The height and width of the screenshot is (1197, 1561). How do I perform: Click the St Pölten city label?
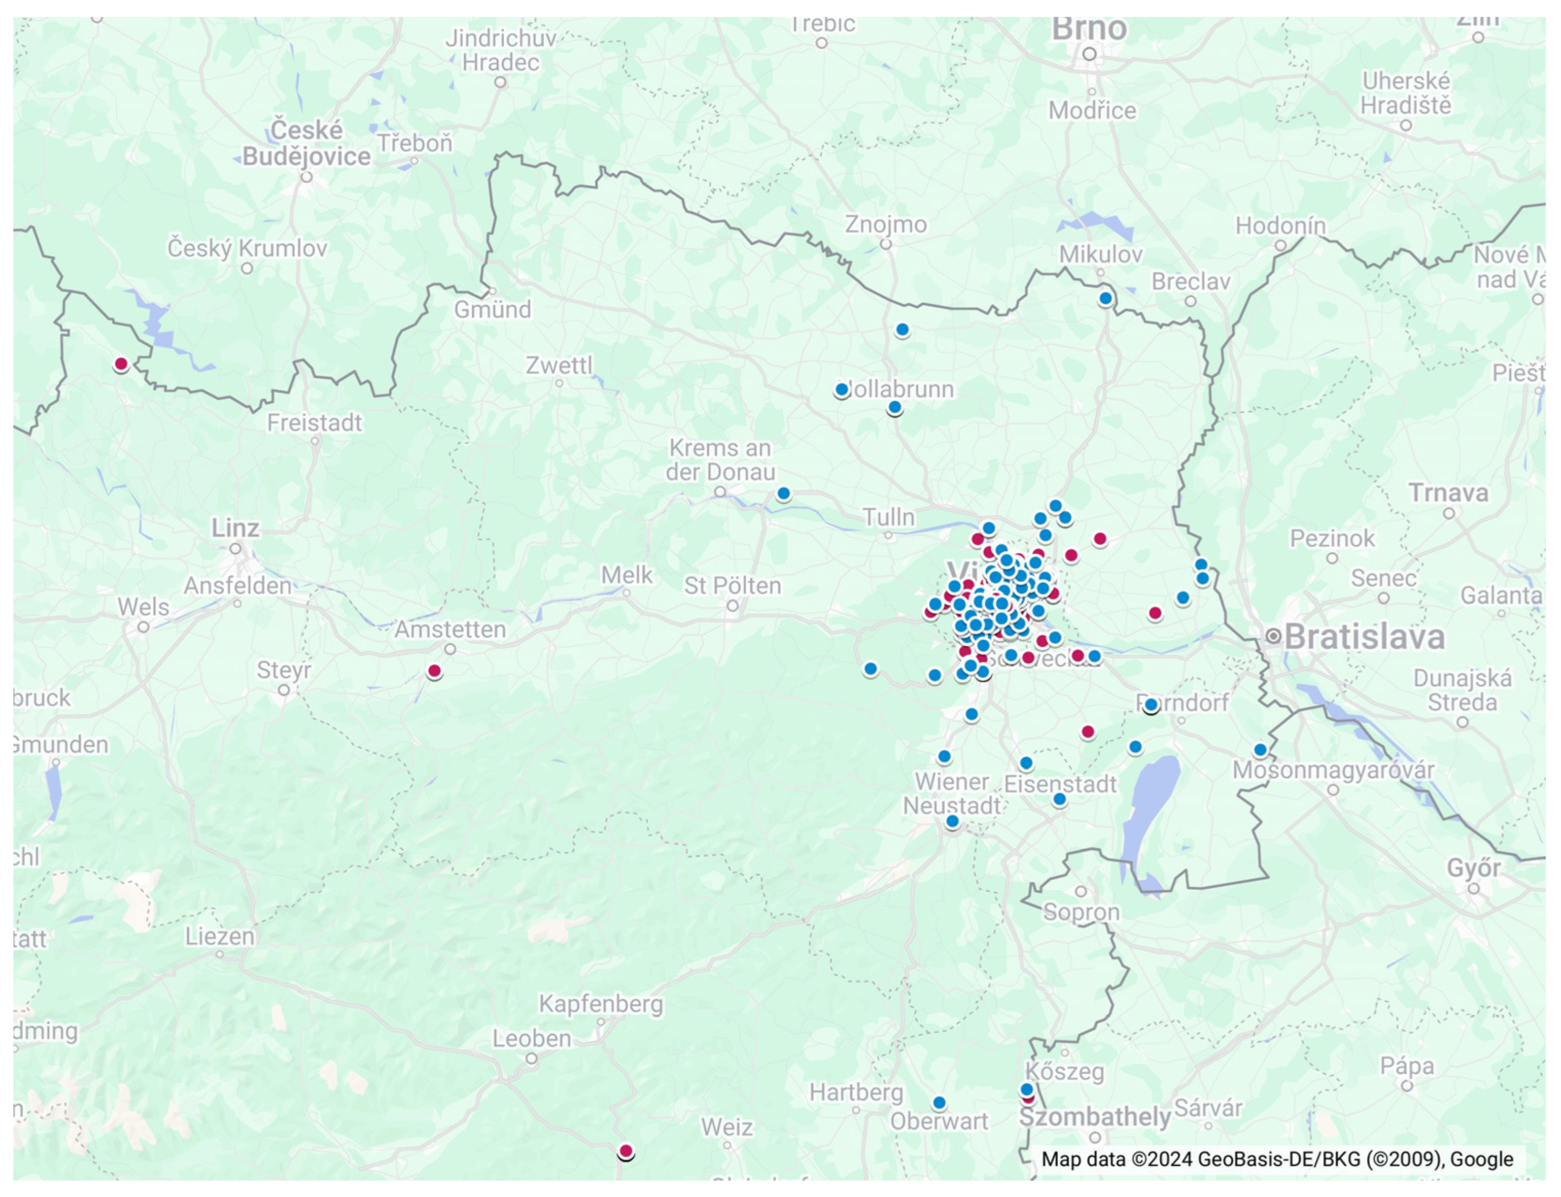733,586
